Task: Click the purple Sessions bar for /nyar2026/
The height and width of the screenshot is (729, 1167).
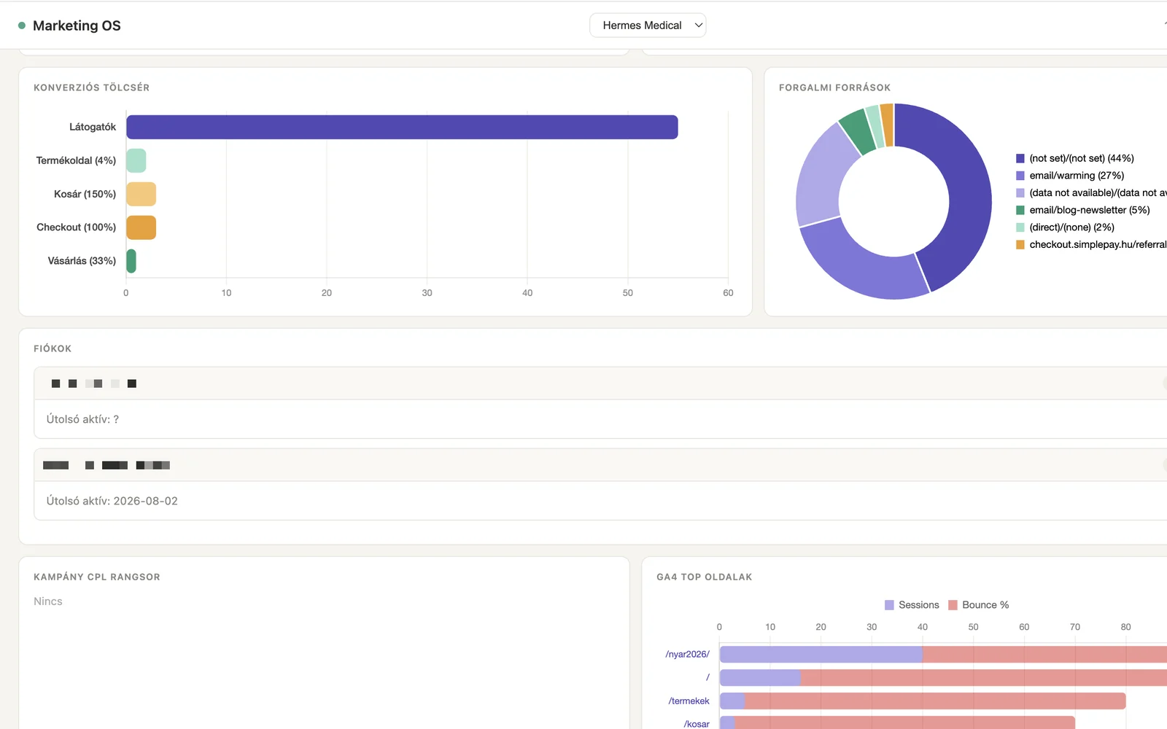Action: coord(821,655)
